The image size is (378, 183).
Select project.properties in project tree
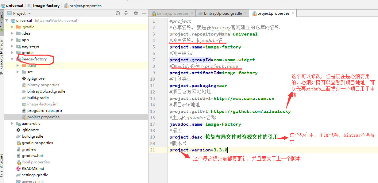pyautogui.click(x=43, y=117)
